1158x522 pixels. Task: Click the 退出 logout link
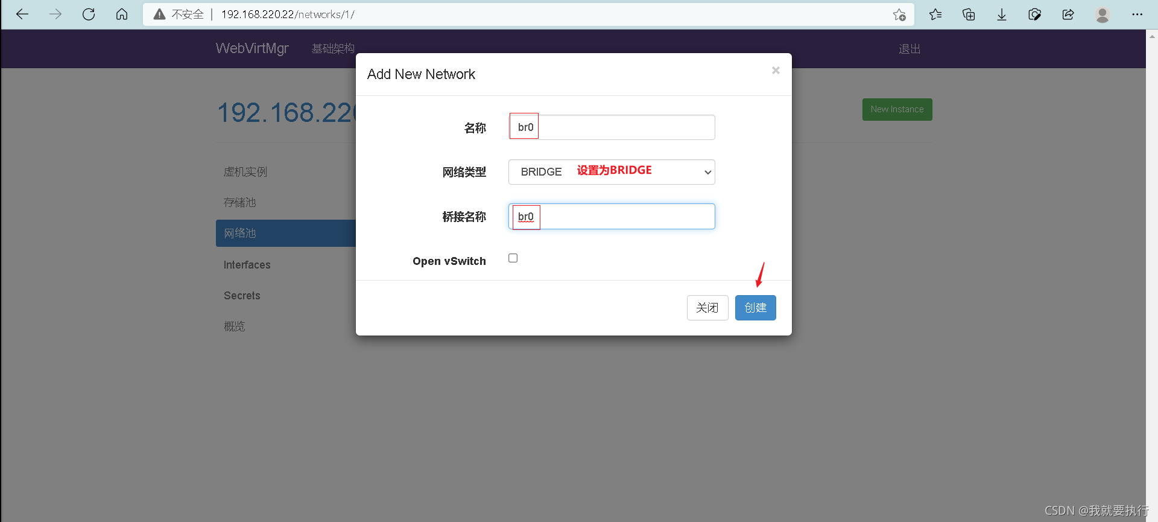pos(910,49)
